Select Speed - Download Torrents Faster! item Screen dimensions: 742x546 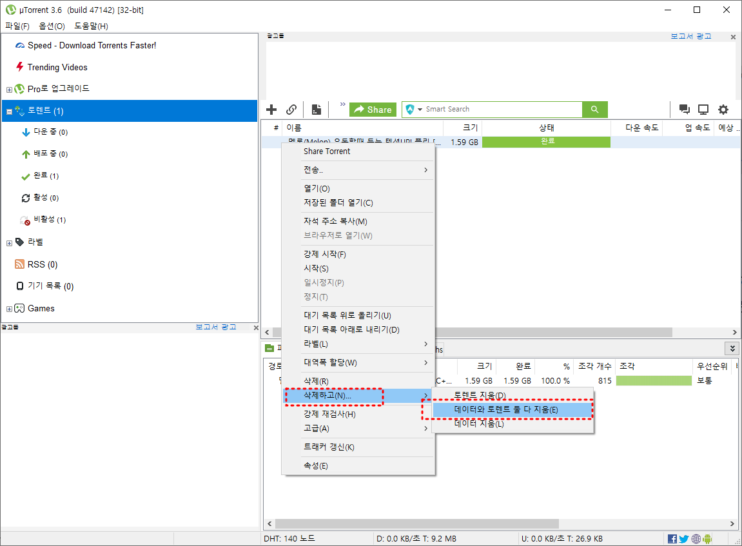pos(92,45)
